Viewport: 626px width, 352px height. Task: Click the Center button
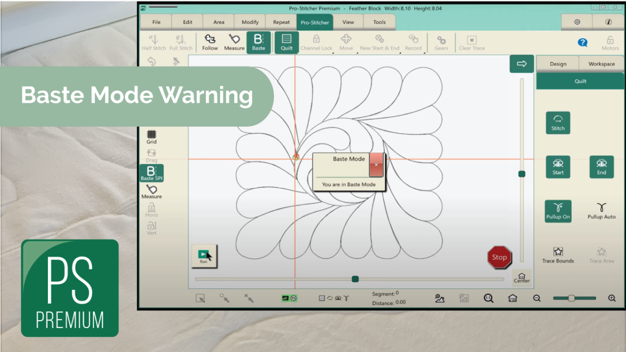pyautogui.click(x=522, y=277)
